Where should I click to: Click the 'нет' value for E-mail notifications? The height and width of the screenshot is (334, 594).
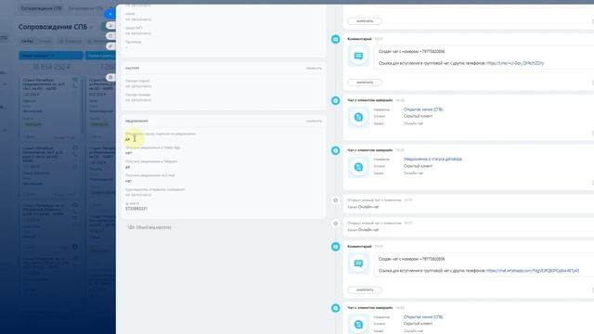128,181
